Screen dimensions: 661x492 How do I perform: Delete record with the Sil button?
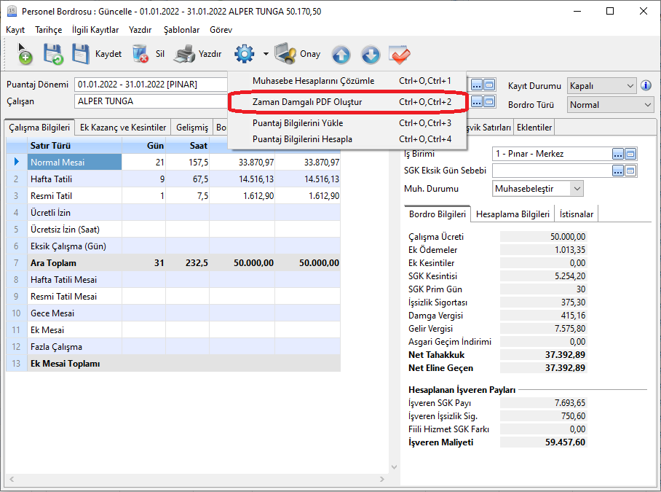(x=149, y=54)
